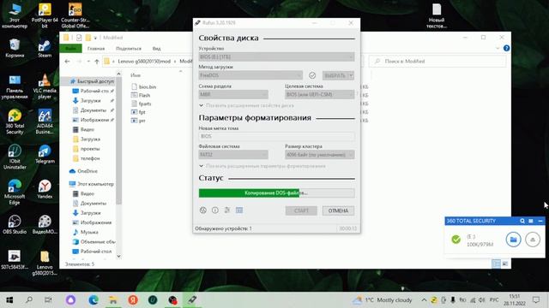Screen dimensions: 549x308
Task: Open the ВЫБРАТЬ button dropdown arrow
Action: [351, 75]
